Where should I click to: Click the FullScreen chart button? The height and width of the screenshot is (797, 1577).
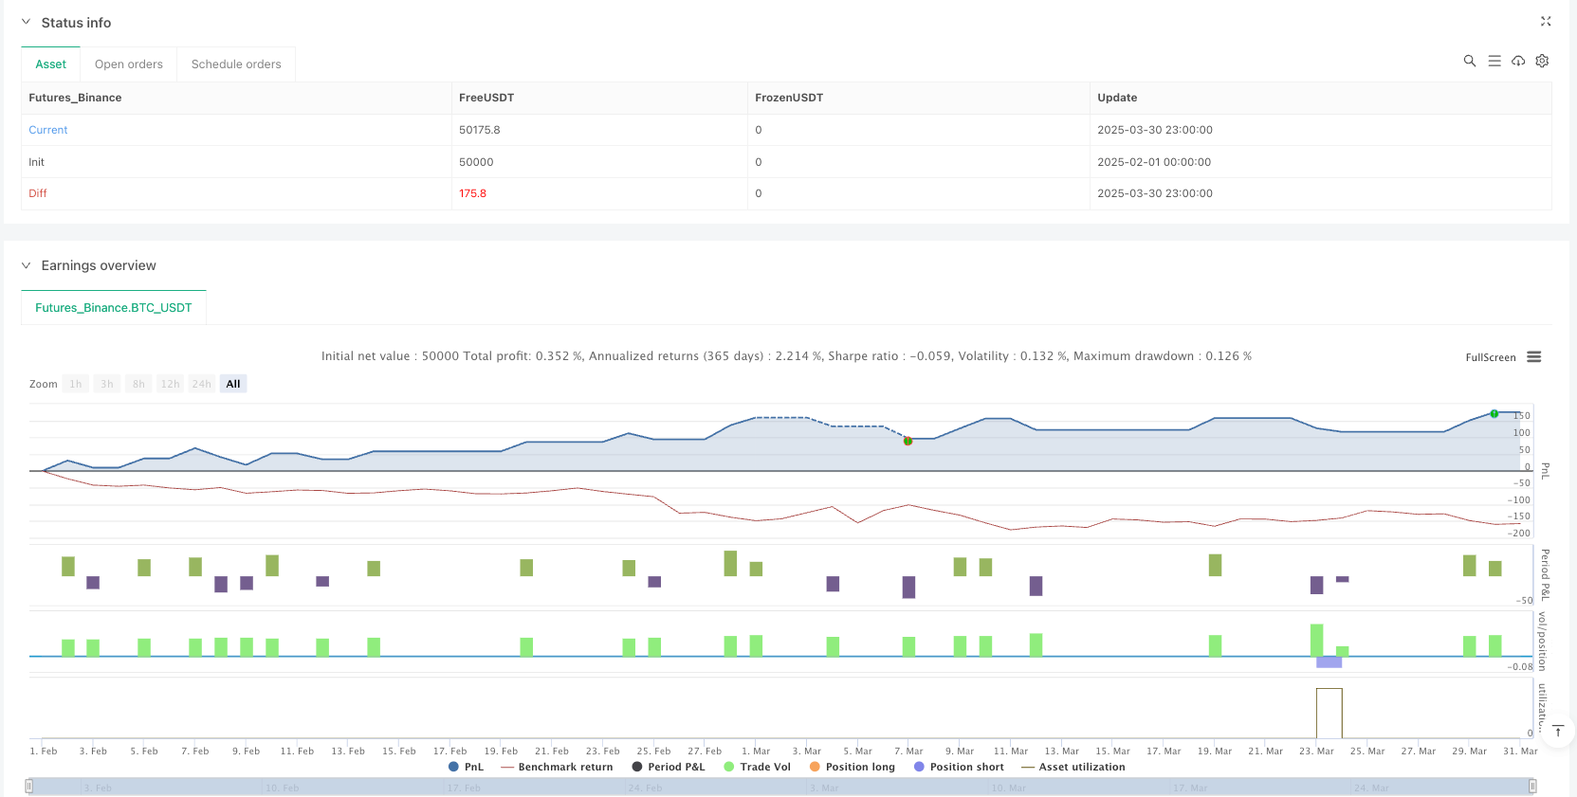pyautogui.click(x=1491, y=357)
